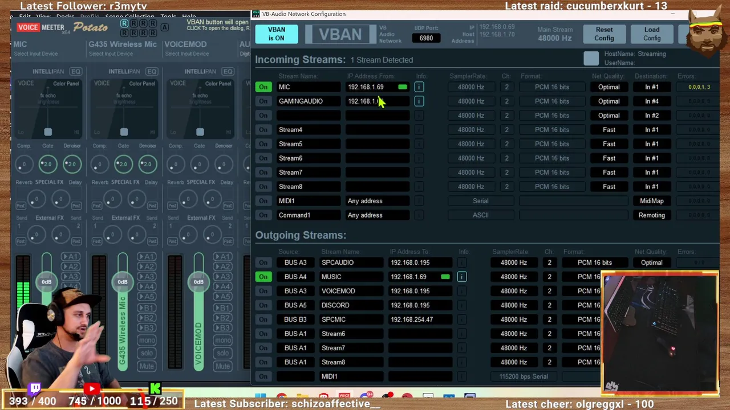
Task: Open Scene Collection menu in OBS window
Action: coord(129,17)
